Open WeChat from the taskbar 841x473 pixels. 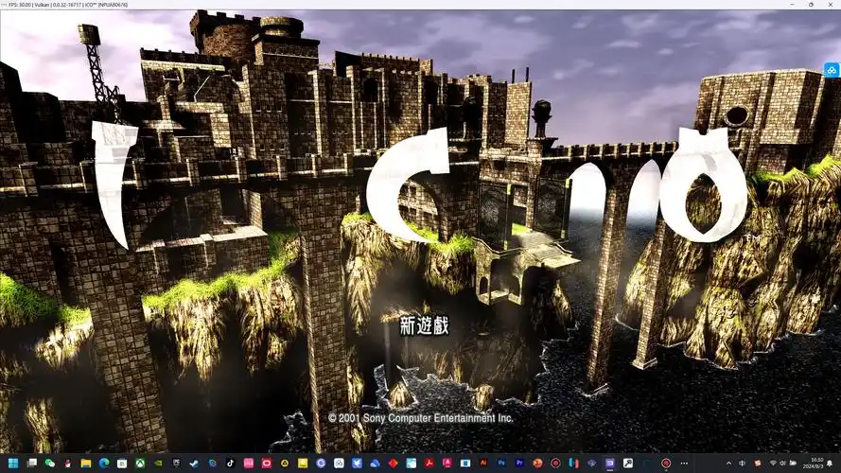(x=50, y=463)
